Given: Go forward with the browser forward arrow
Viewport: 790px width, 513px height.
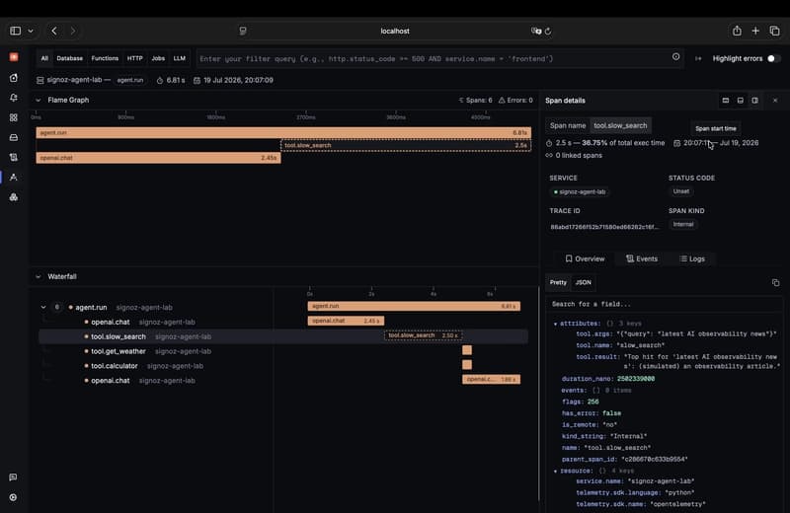Looking at the screenshot, I should pos(73,31).
